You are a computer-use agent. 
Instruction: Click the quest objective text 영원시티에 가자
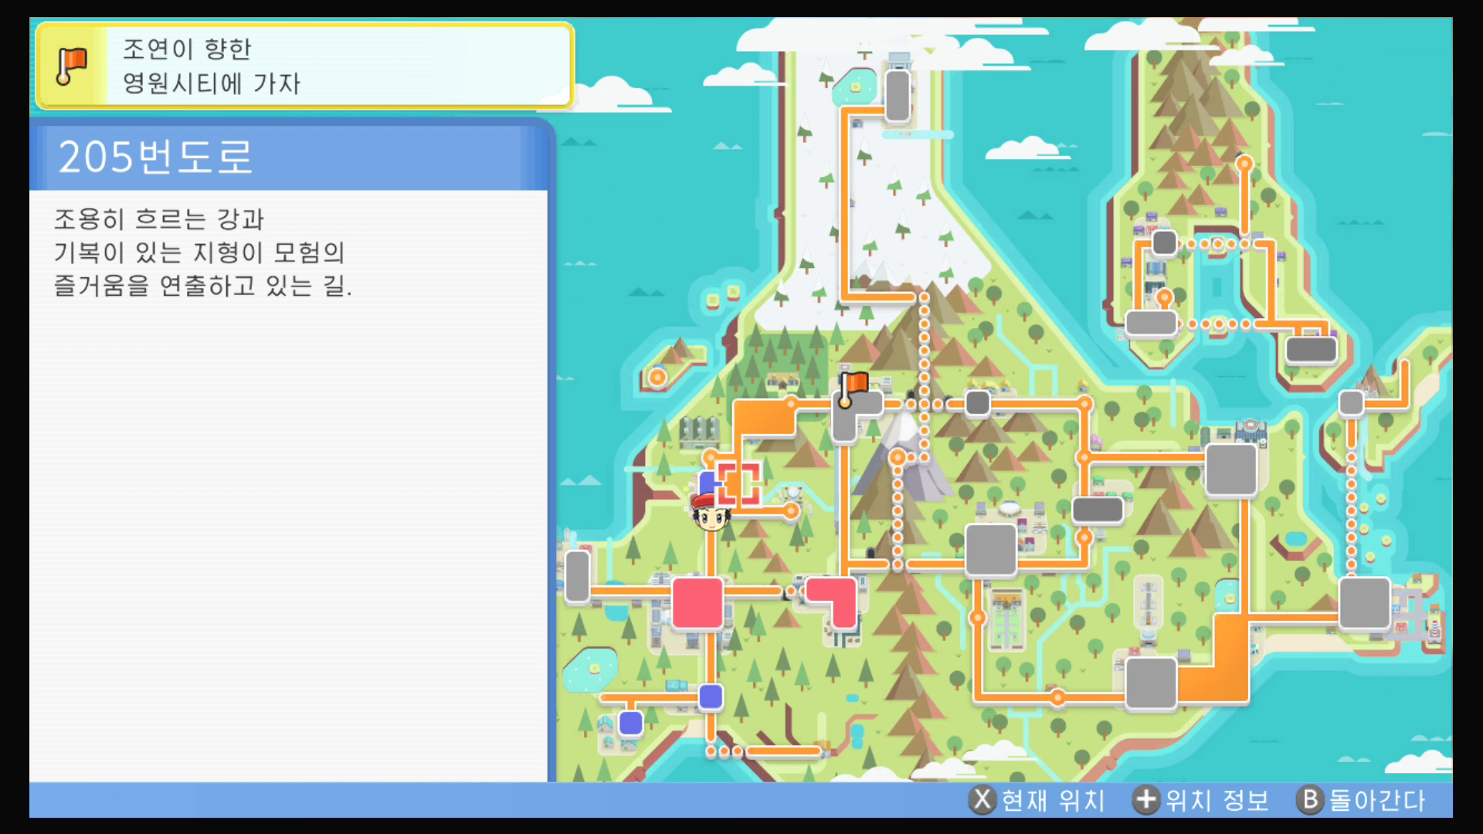211,83
